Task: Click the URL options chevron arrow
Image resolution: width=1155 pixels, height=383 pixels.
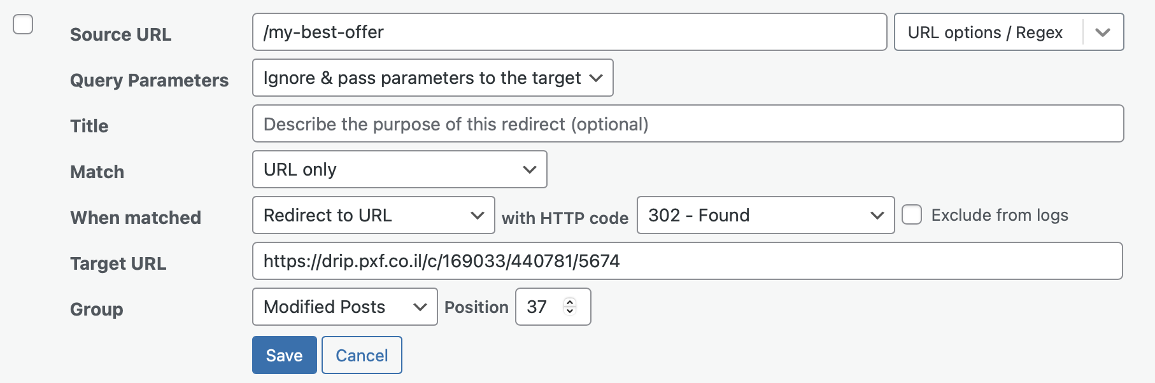Action: click(x=1103, y=32)
